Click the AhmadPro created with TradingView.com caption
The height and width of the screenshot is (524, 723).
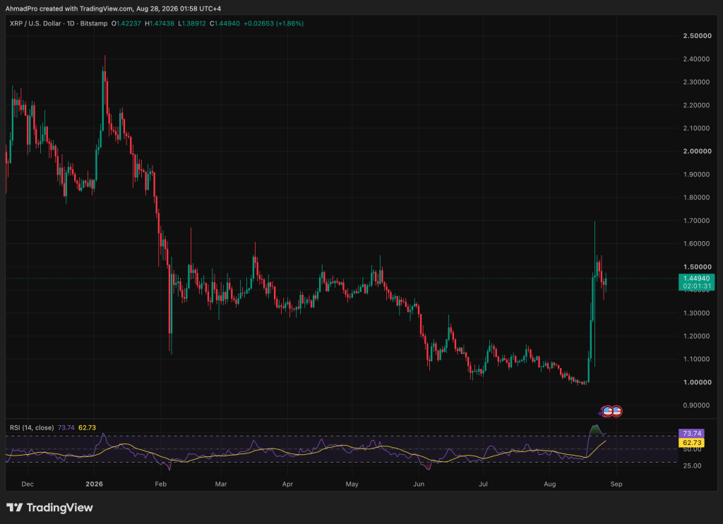coord(113,8)
